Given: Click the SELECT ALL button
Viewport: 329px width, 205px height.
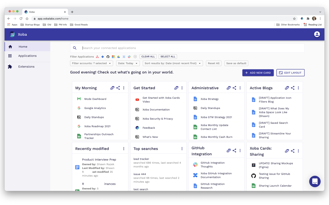Looking at the screenshot, I should (168, 57).
